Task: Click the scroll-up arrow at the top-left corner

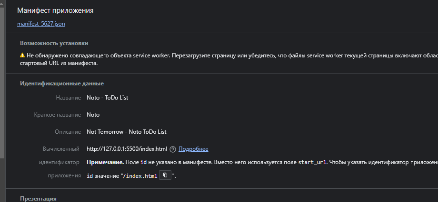Action: coord(2,3)
